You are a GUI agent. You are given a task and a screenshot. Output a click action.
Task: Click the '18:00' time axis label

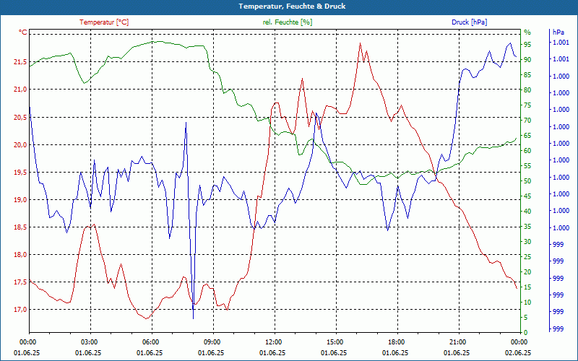pos(396,342)
